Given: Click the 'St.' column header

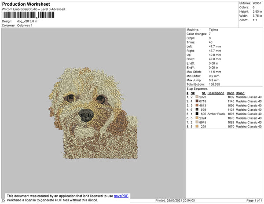Looking at the screenshot, I should pyautogui.click(x=204, y=93).
